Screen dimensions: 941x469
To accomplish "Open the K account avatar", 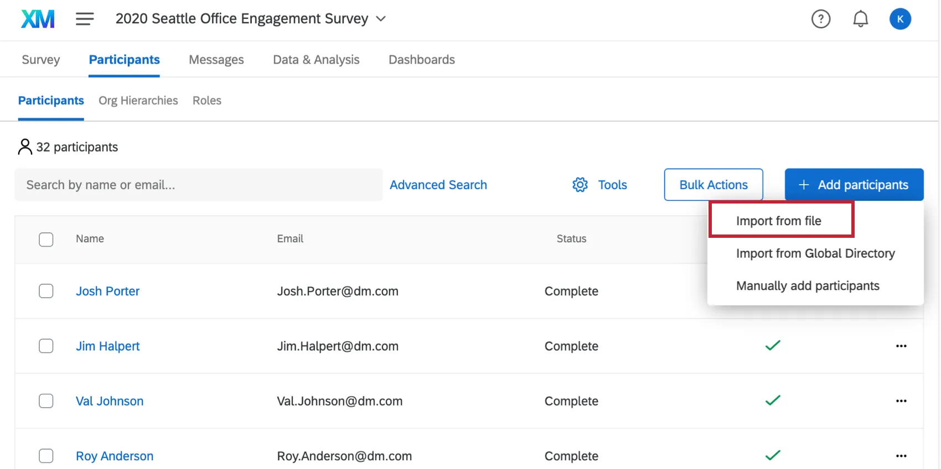I will 900,19.
